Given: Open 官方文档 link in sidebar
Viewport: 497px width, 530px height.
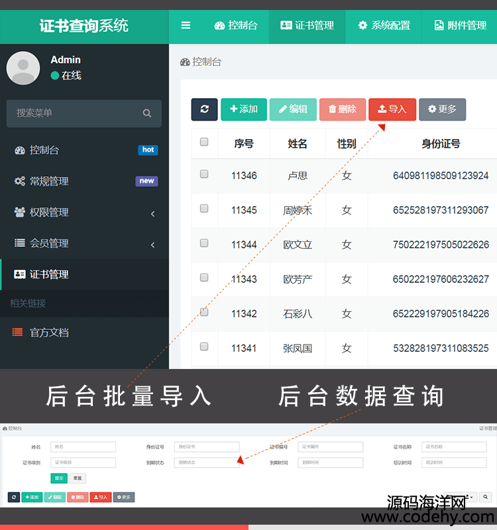Looking at the screenshot, I should pyautogui.click(x=48, y=333).
